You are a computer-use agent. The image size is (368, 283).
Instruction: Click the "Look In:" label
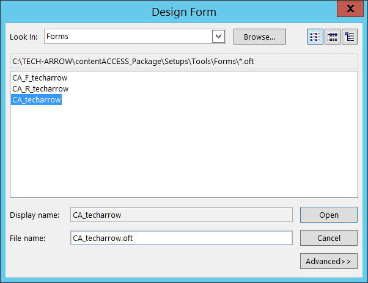click(24, 37)
